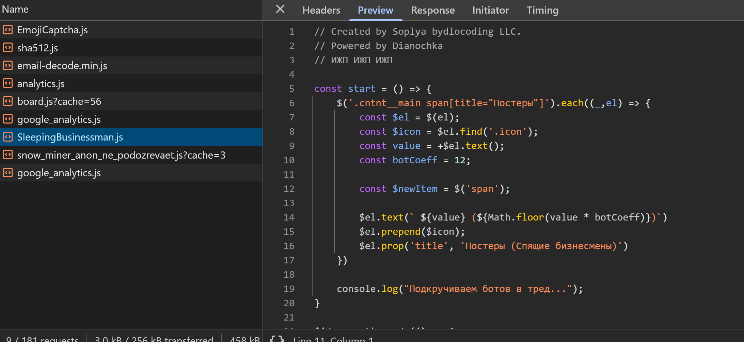The height and width of the screenshot is (342, 744).
Task: Open the Headers tab
Action: tap(321, 11)
